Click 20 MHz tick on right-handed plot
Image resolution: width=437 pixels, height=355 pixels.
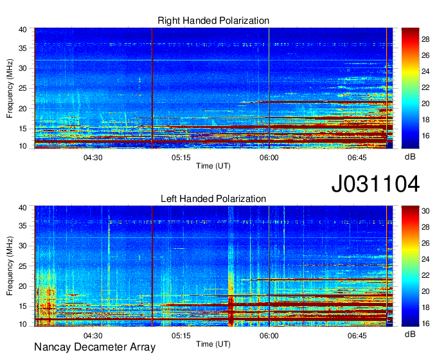tap(23, 109)
